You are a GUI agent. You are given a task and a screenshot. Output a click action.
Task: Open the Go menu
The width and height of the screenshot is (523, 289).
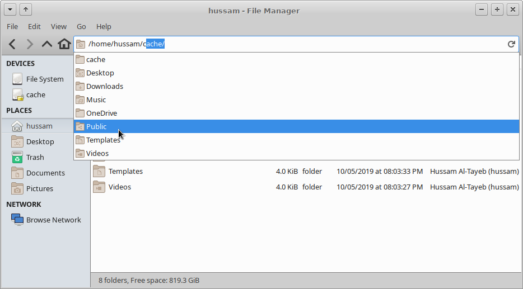(81, 26)
